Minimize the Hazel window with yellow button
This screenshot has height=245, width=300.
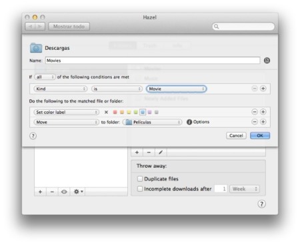(x=35, y=17)
